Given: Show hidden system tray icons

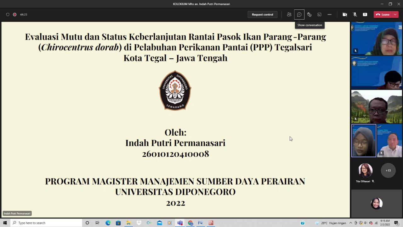Looking at the screenshot, I should click(351, 223).
